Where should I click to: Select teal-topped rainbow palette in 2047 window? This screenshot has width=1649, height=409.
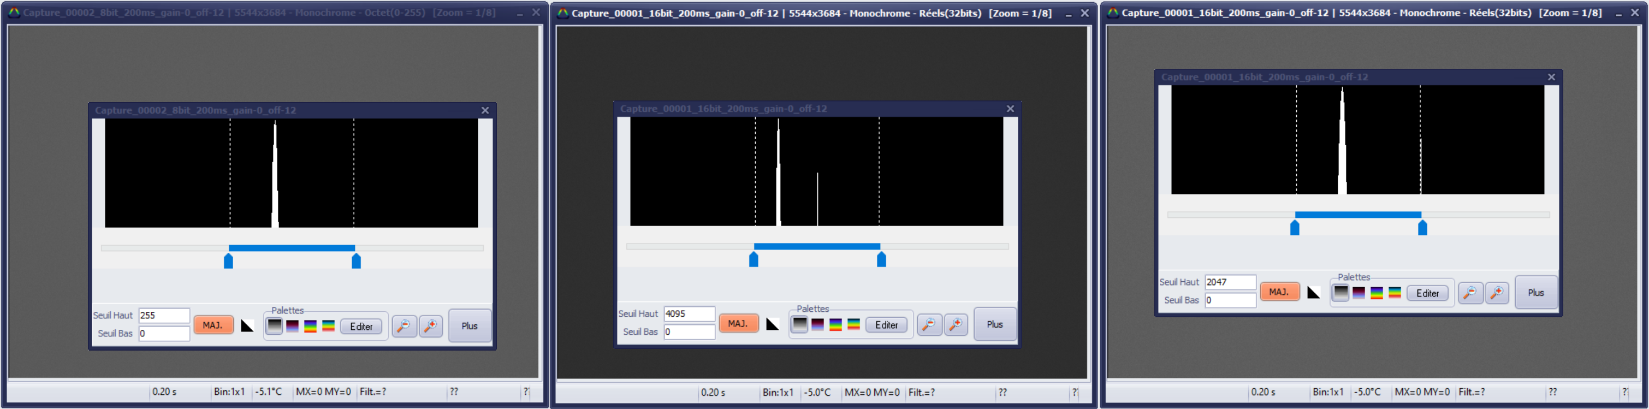(1394, 293)
